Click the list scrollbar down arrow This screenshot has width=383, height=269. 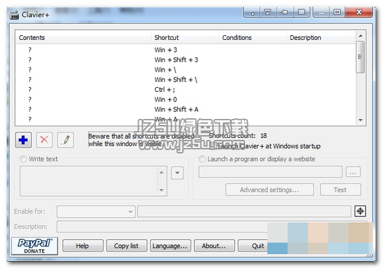361,120
